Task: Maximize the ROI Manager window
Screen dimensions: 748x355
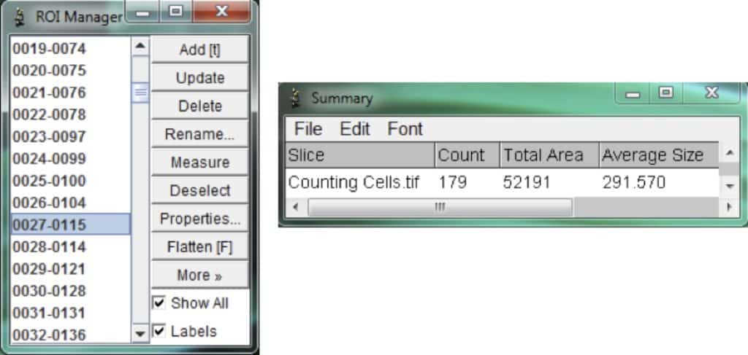Action: coord(175,12)
